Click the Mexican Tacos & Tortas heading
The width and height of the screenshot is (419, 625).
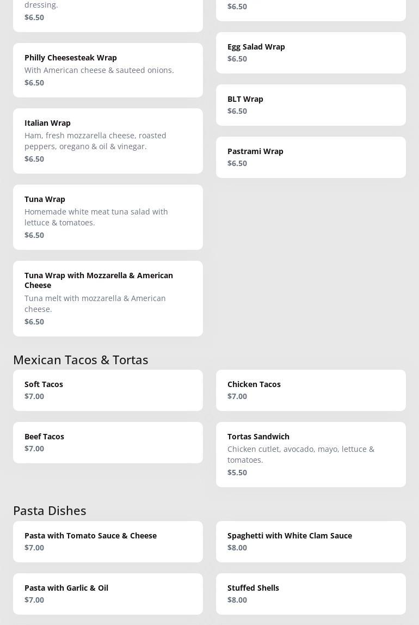point(81,360)
